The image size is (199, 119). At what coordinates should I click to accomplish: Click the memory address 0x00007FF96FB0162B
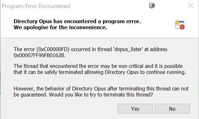coord(39,56)
